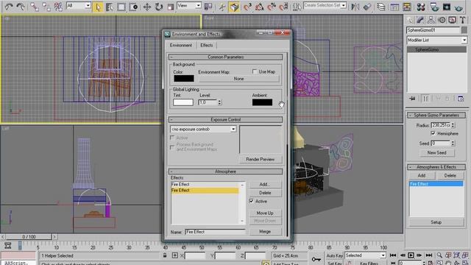Switch to the Utilities hammer panel tab
Viewport: 471px width, 265px height.
pos(462,20)
